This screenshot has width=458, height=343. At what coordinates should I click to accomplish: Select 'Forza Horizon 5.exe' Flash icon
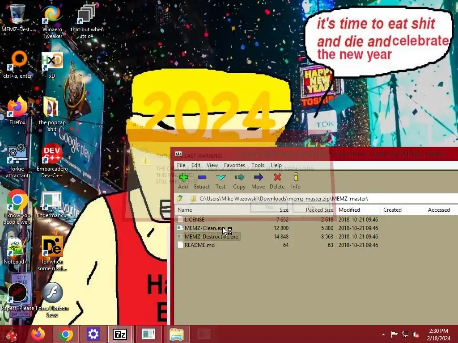point(52,300)
